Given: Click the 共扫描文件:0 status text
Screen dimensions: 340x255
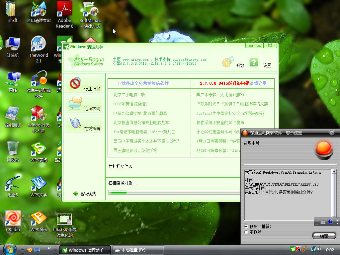Looking at the screenshot, I should click(120, 167).
